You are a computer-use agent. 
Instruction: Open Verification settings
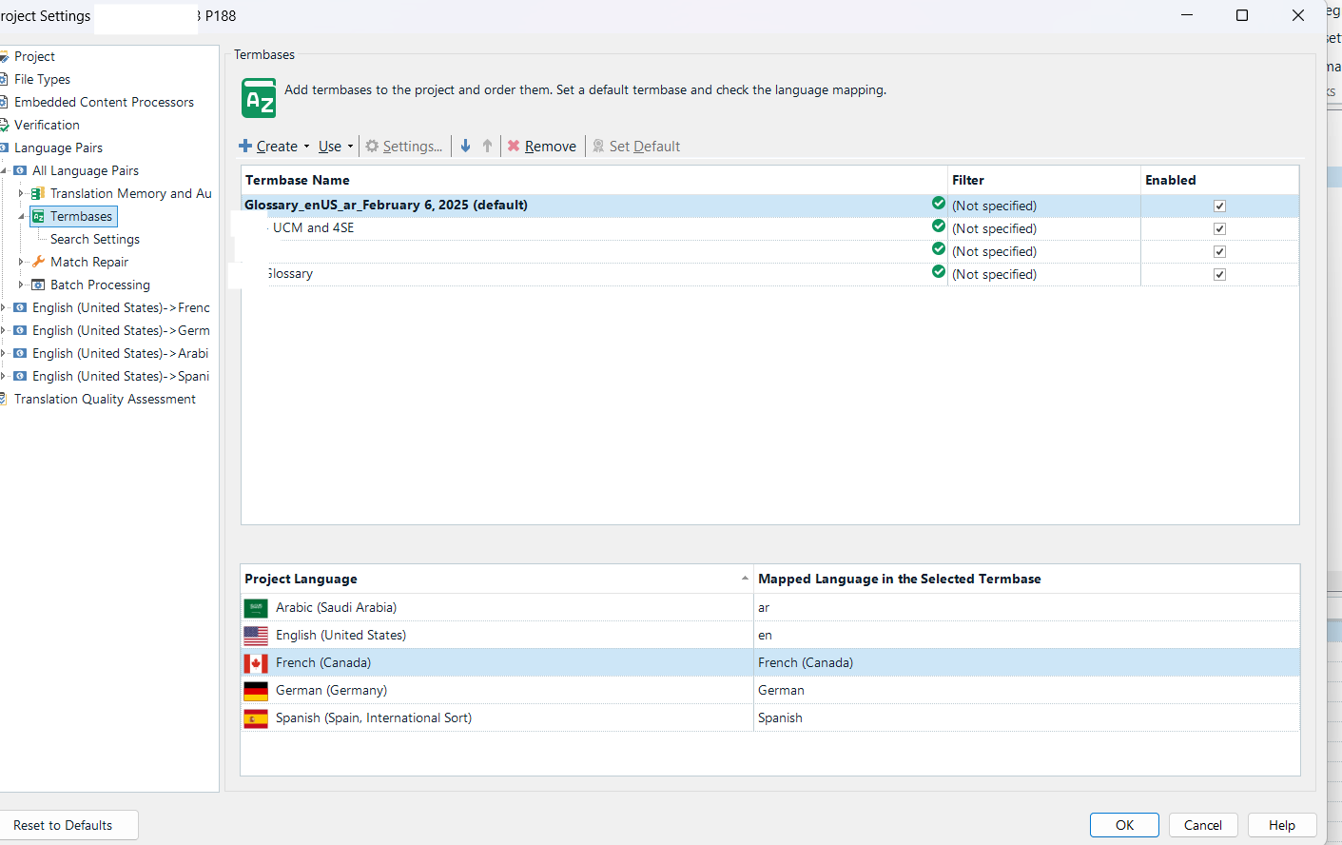click(x=47, y=125)
